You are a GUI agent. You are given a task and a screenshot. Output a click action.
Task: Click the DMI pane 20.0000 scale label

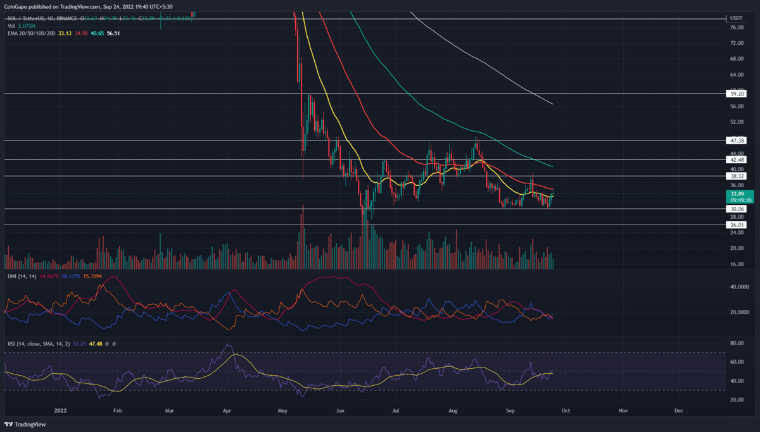pyautogui.click(x=738, y=312)
